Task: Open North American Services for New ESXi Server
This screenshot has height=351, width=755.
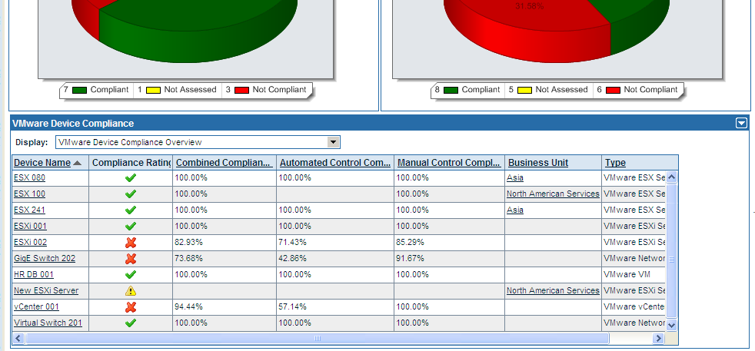Action: click(554, 290)
